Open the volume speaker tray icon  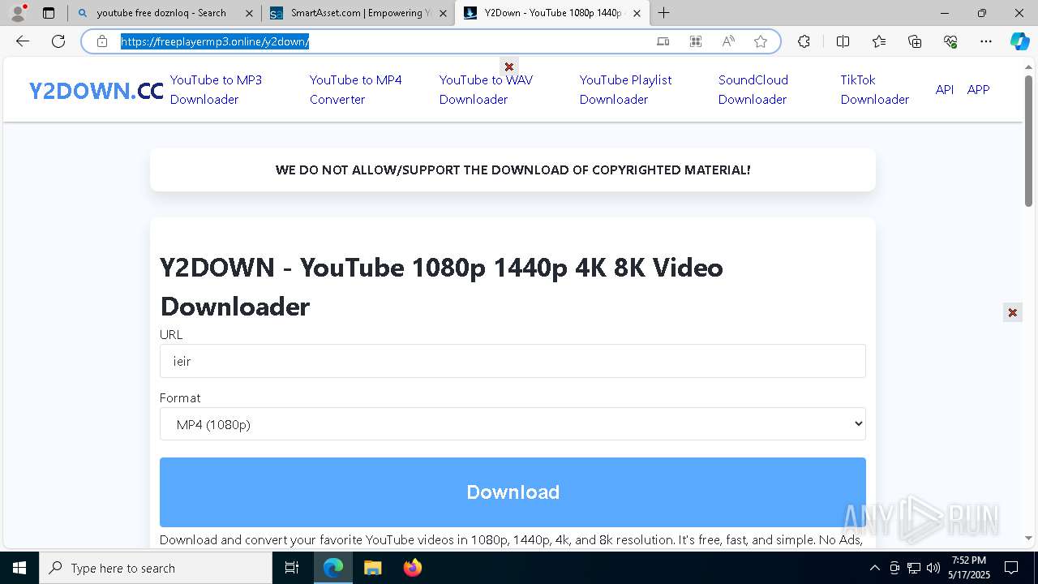tap(933, 568)
